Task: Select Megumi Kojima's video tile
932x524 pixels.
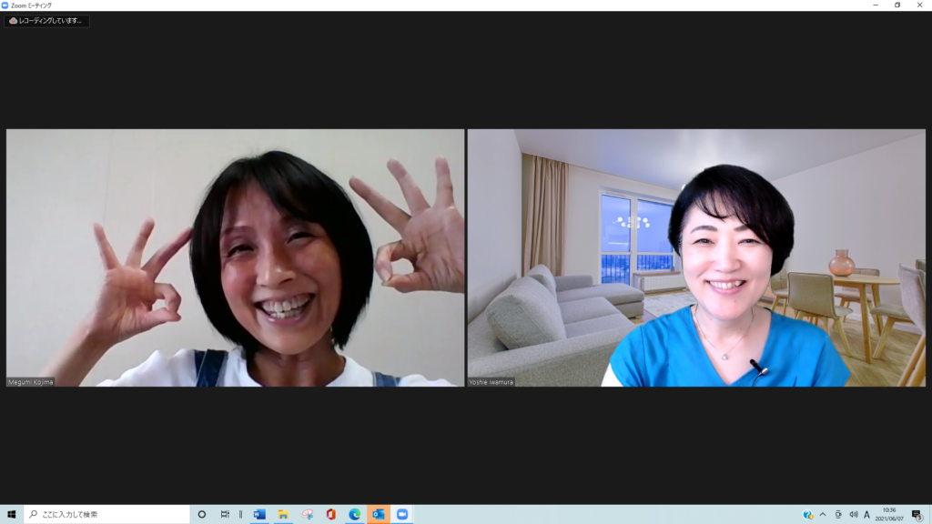Action: [235, 257]
